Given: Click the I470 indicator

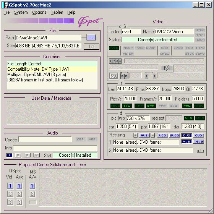Looking at the screenshot, I should (x=200, y=48).
